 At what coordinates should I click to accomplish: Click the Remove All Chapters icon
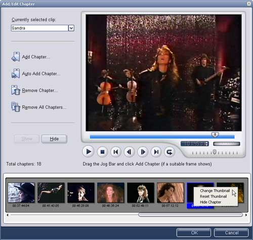tap(16, 107)
